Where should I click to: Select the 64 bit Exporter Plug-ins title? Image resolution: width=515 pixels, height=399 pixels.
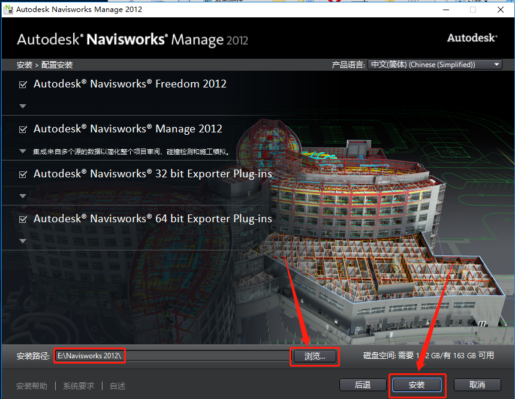[x=153, y=219]
